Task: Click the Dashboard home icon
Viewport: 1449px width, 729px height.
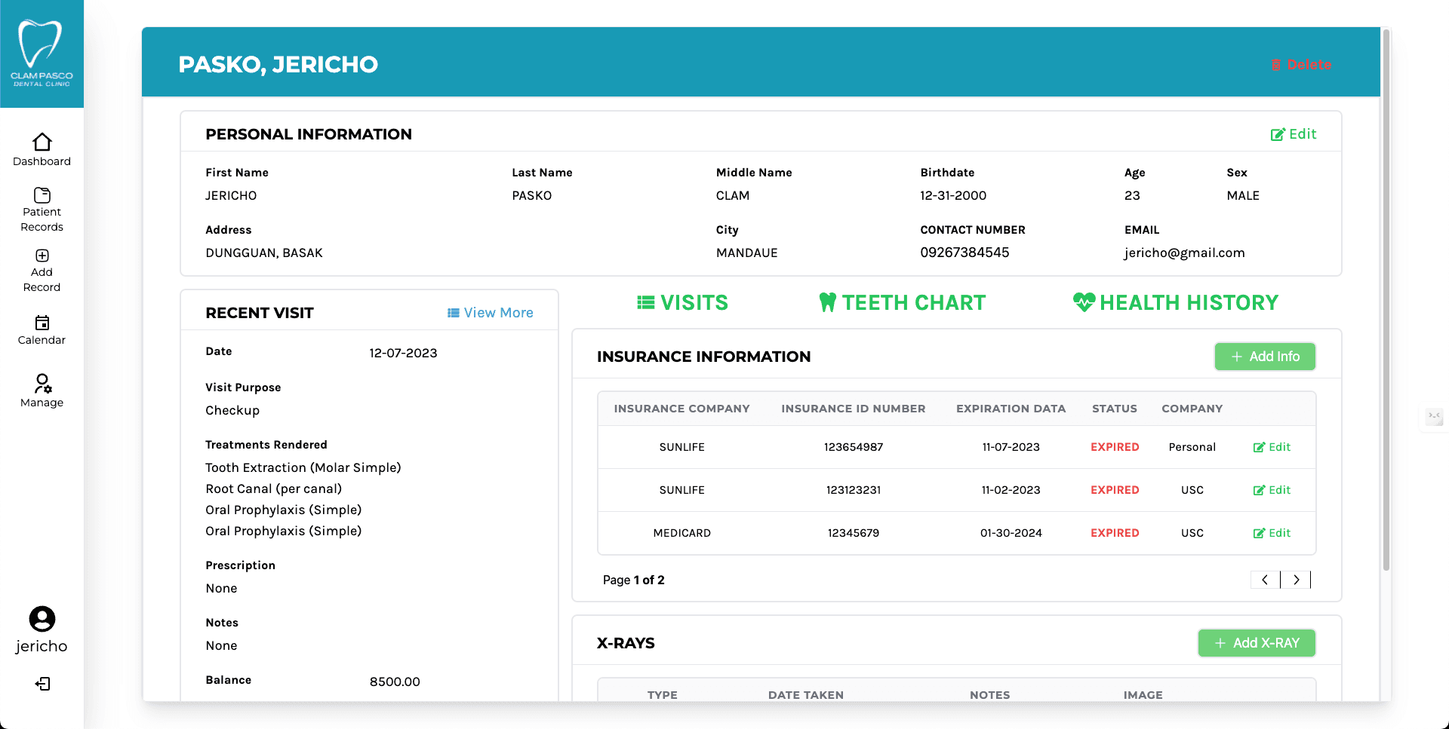Action: click(x=42, y=143)
